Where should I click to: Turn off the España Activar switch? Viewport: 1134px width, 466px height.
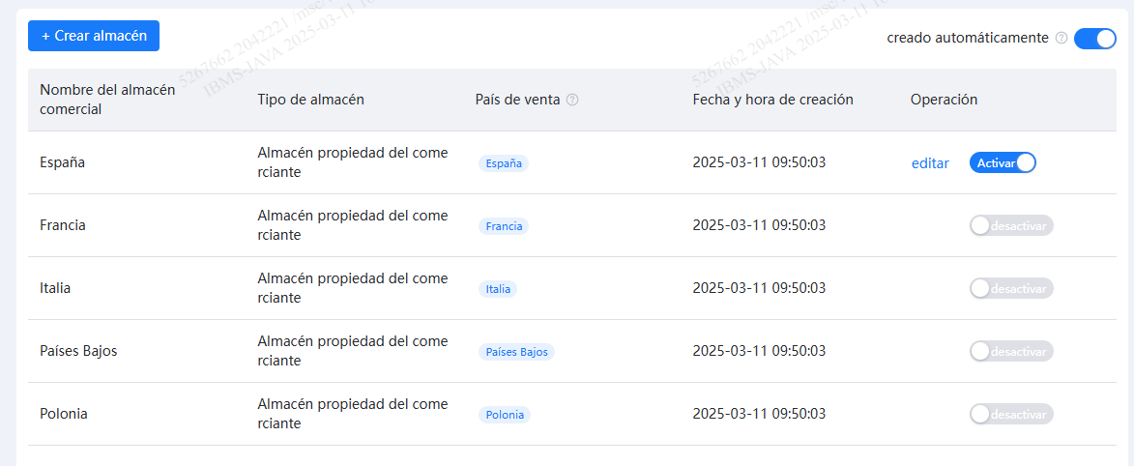pyautogui.click(x=1003, y=163)
